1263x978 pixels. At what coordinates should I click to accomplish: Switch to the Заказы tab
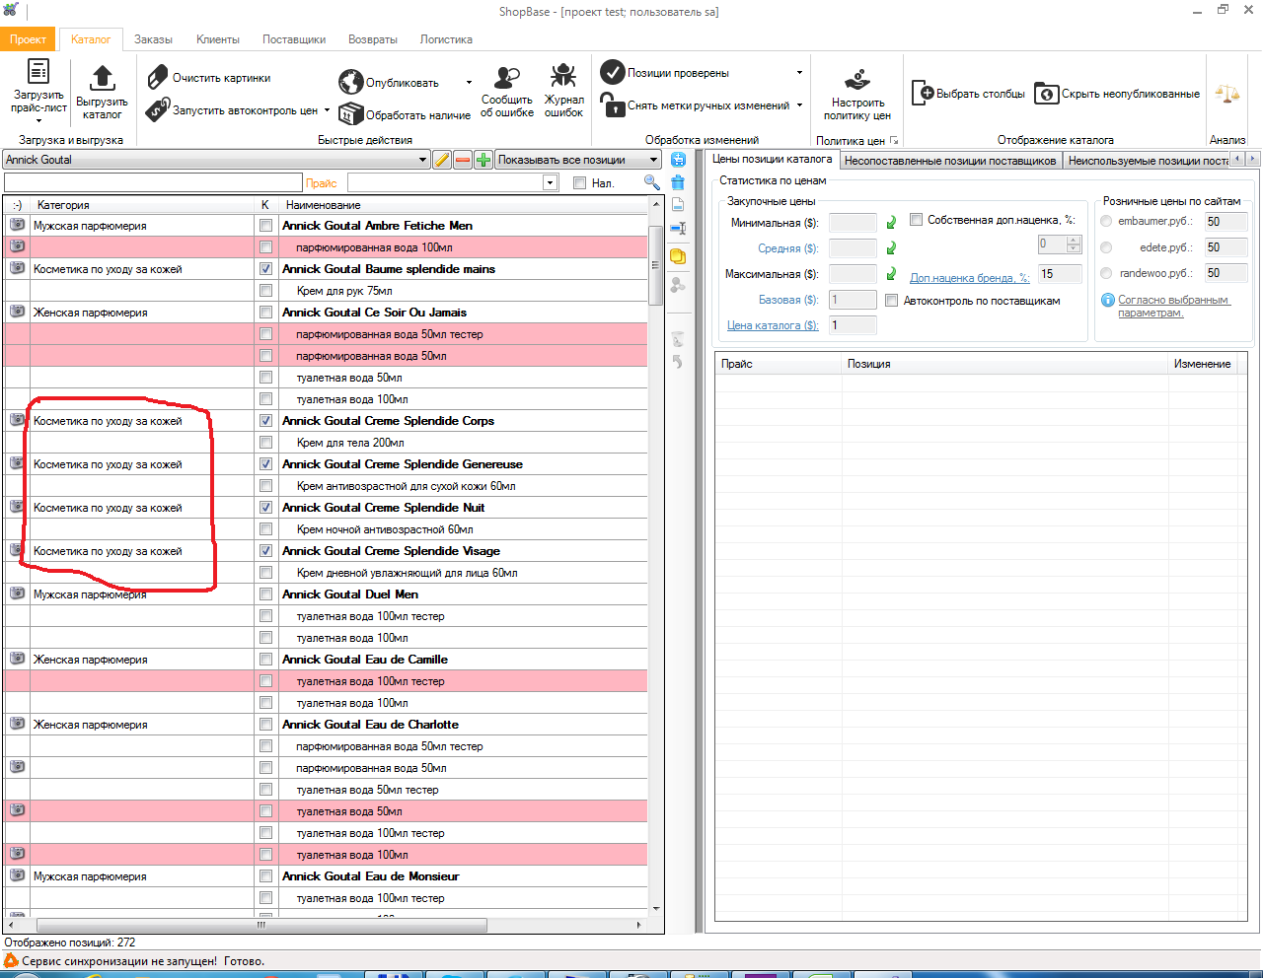pos(153,39)
